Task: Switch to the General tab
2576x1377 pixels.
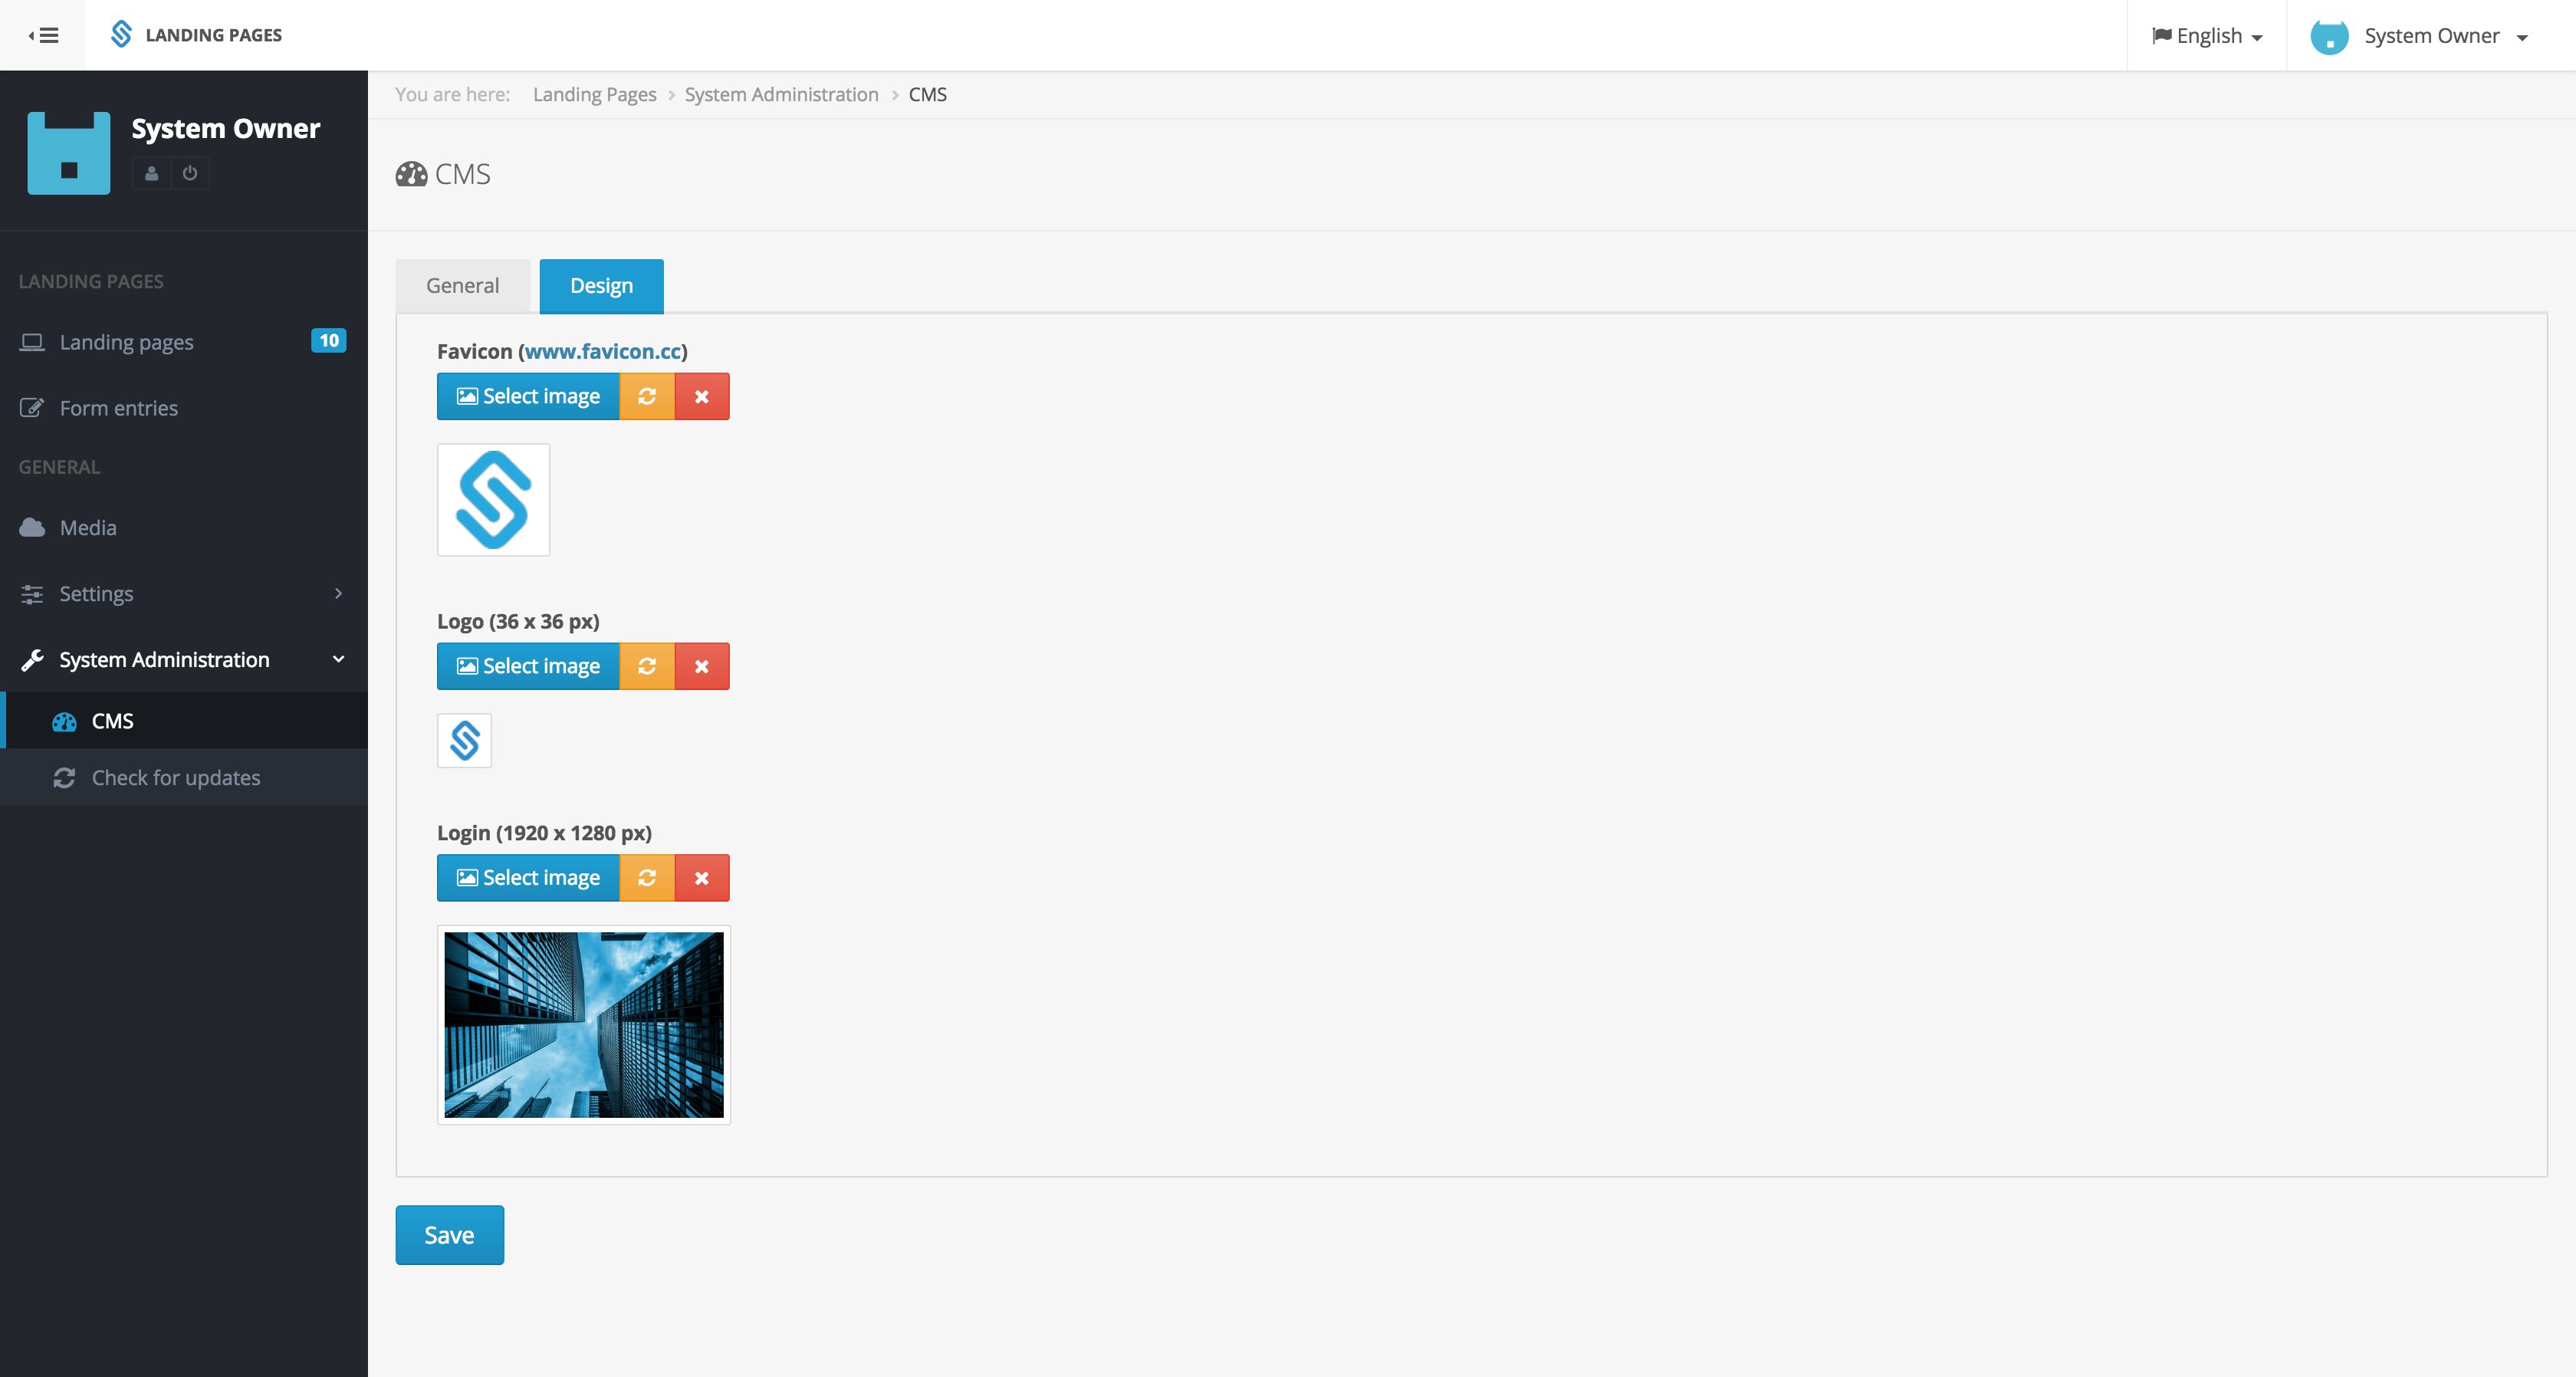Action: point(462,286)
